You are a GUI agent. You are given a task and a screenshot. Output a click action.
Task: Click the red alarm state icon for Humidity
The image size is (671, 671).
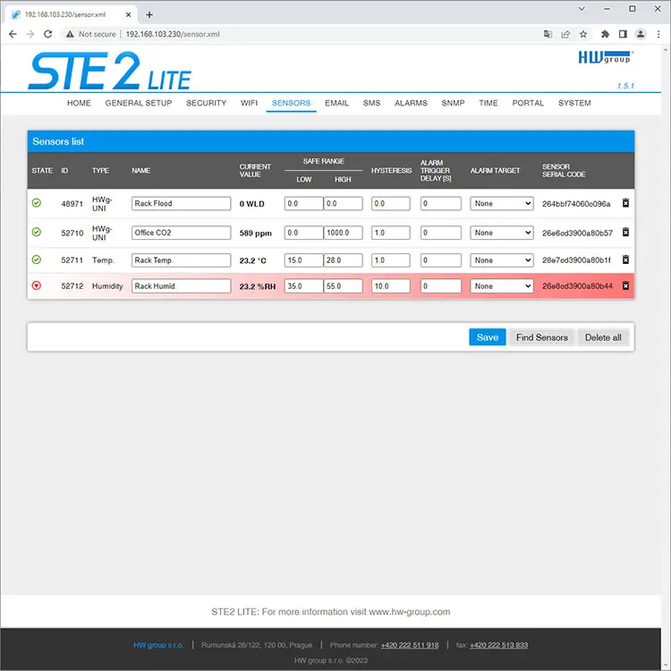coord(37,286)
